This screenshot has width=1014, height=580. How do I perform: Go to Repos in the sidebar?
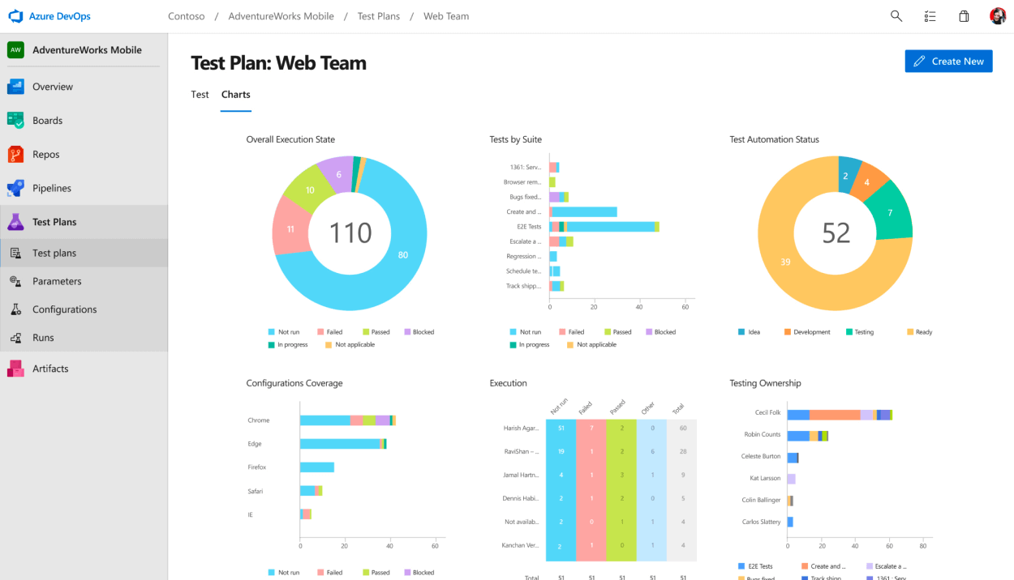tap(45, 155)
